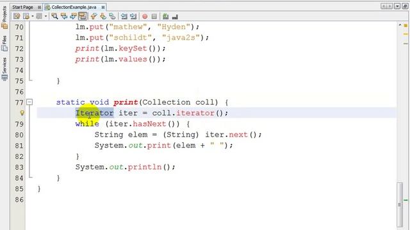Click the Uncomment lines icon
This screenshot has height=230, width=410.
tap(175, 17)
